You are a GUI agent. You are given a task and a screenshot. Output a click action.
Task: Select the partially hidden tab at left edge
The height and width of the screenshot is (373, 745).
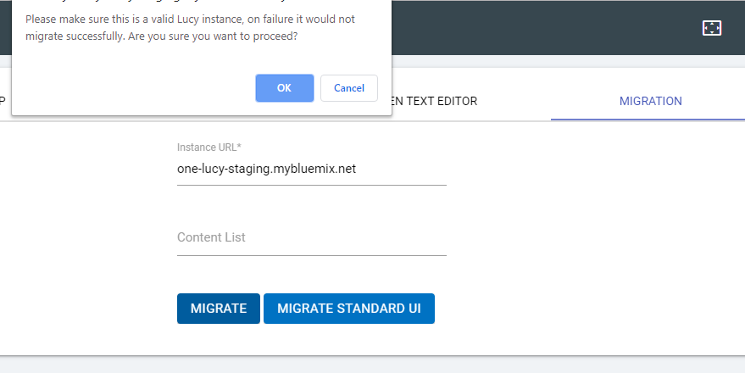click(3, 101)
